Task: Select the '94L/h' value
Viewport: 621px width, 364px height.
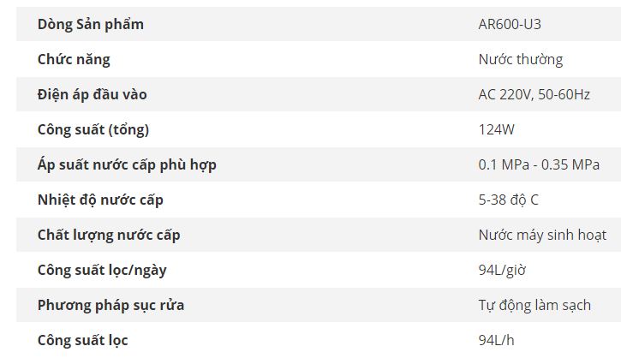Action: pos(497,340)
